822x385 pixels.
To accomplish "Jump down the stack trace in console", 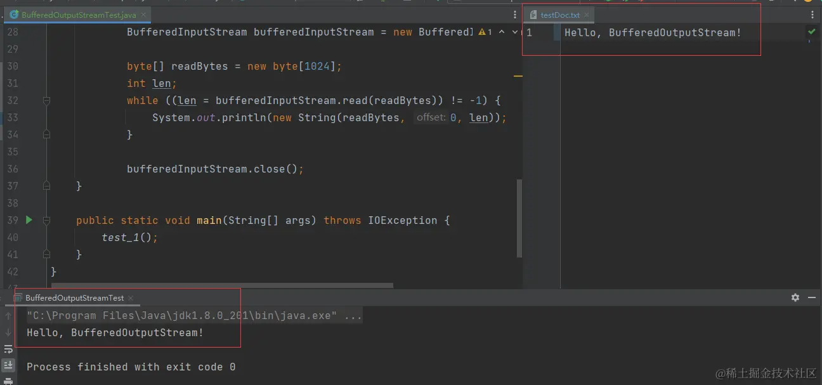I will (8, 332).
